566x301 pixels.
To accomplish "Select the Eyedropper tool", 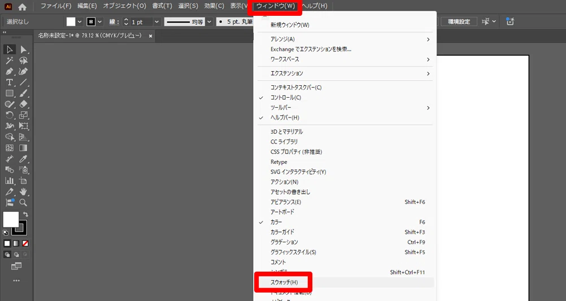I will click(24, 159).
